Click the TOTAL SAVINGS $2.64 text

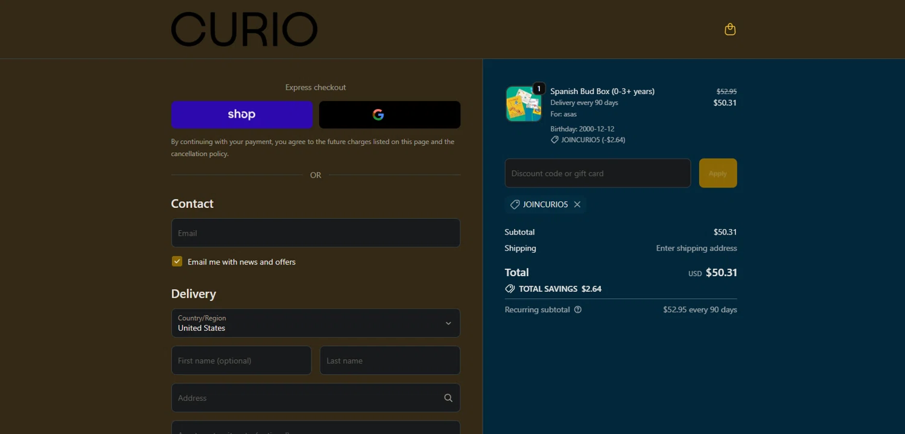click(560, 289)
